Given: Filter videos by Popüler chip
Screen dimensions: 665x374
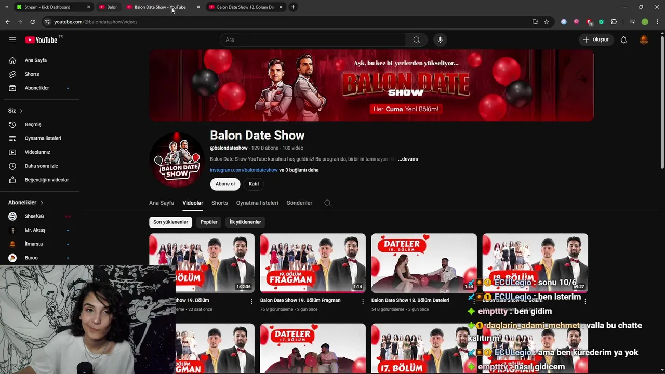Looking at the screenshot, I should pos(209,222).
